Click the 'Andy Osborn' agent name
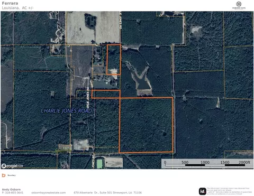The image size is (254, 196). 11,190
